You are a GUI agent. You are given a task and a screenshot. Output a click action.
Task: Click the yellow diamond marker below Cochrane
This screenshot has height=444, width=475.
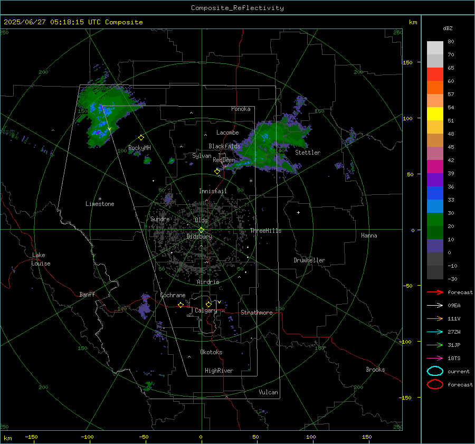(180, 305)
